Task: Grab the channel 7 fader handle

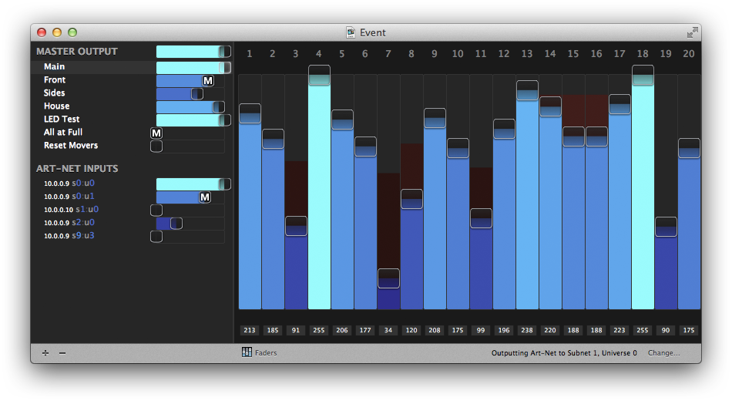Action: point(388,278)
